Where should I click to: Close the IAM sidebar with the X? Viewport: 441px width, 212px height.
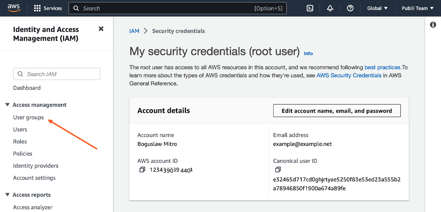[101, 29]
